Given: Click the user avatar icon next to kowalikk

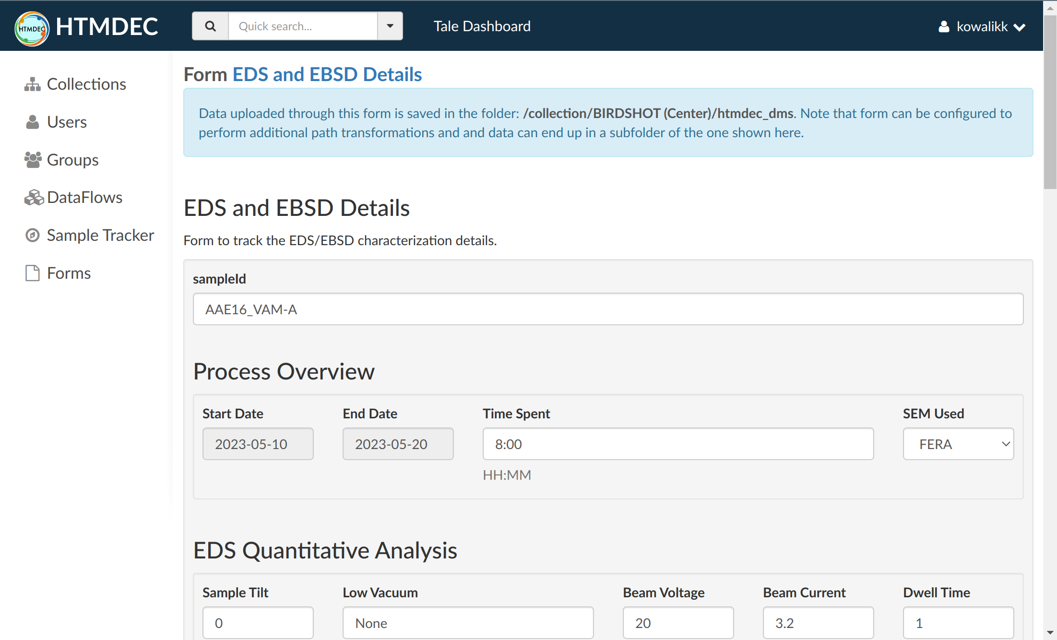Looking at the screenshot, I should tap(944, 26).
